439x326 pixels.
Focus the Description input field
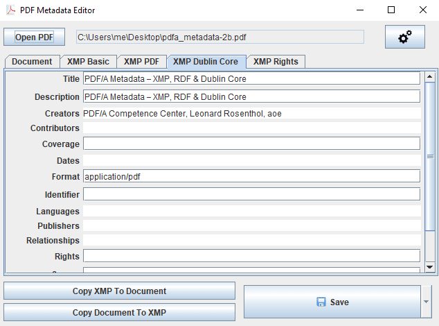point(251,96)
